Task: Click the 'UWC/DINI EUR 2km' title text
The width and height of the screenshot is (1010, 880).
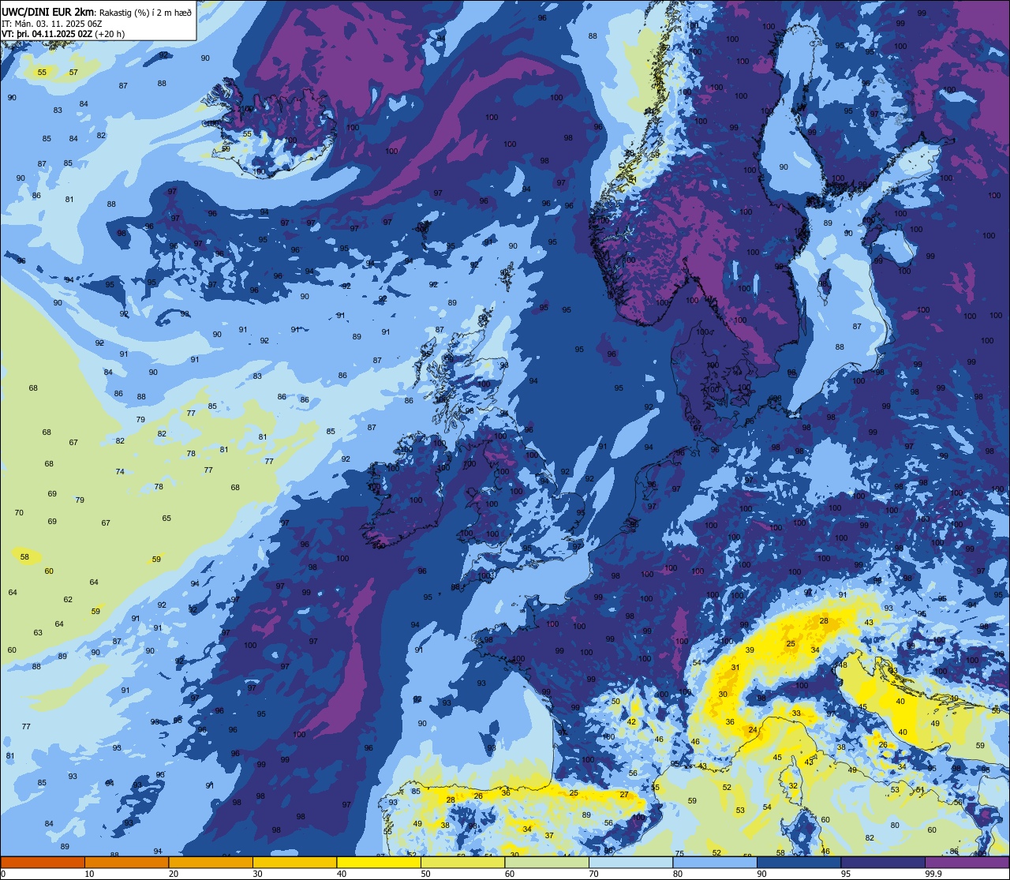Action: click(47, 13)
